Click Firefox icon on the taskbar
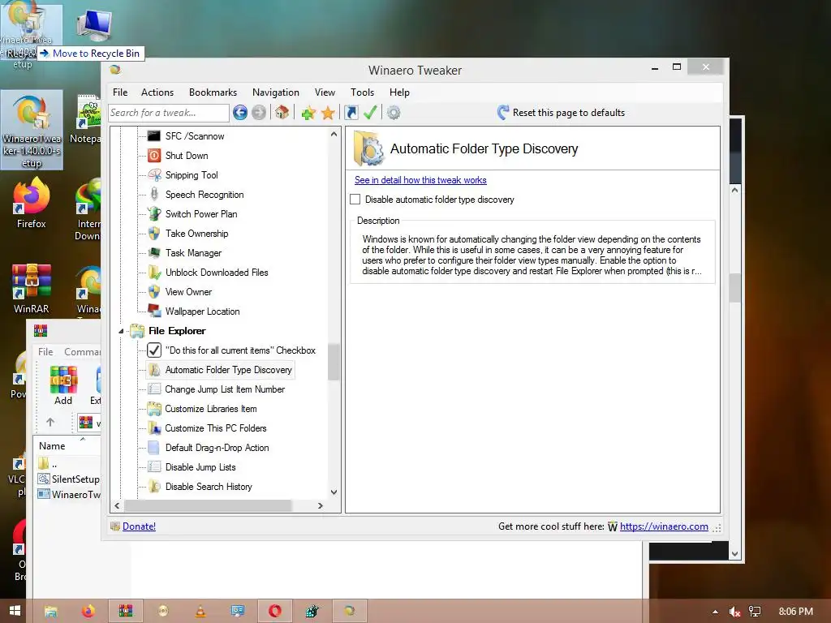Viewport: 831px width, 623px height. 88,612
